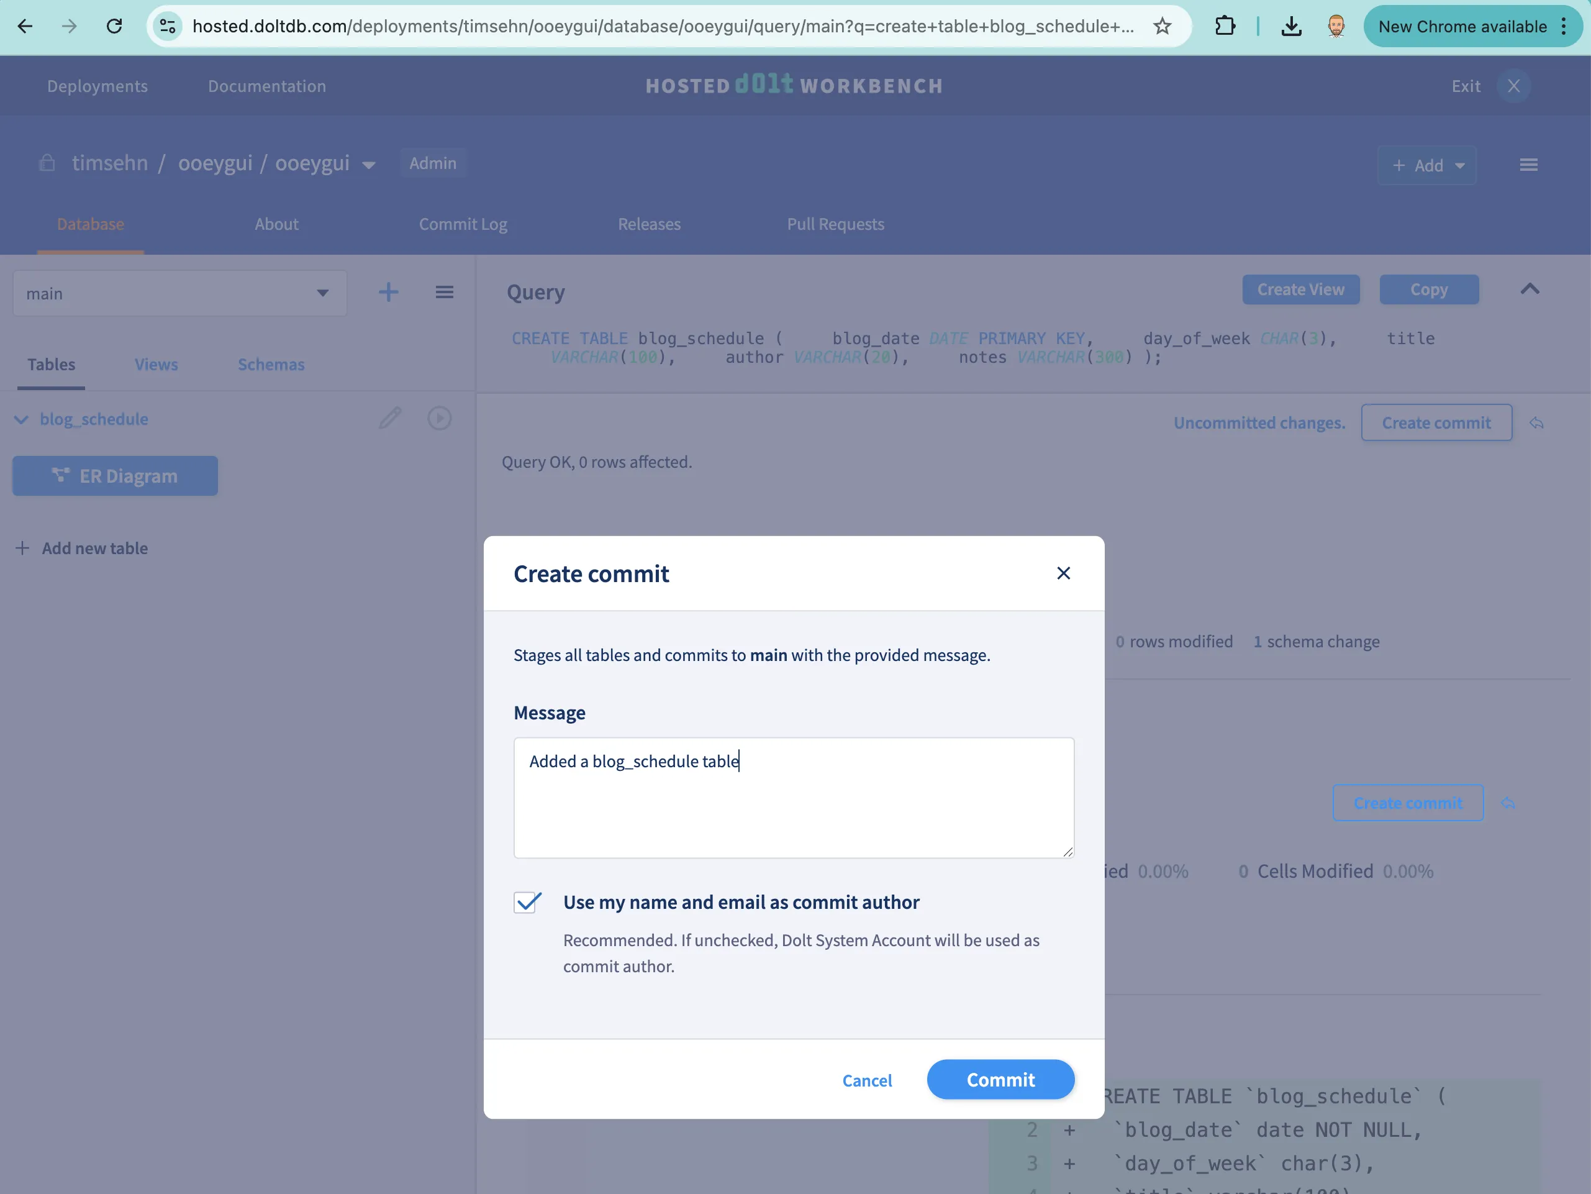
Task: Expand the ooeygui database name dropdown
Action: (369, 165)
